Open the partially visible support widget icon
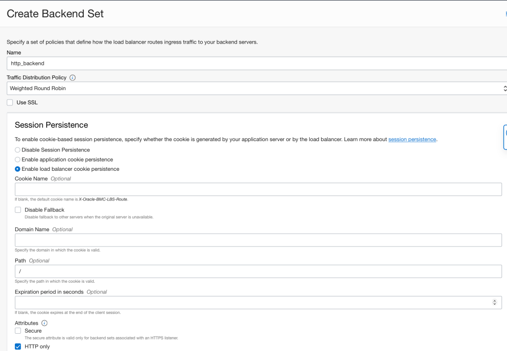Viewport: 507px width, 351px height. point(505,137)
